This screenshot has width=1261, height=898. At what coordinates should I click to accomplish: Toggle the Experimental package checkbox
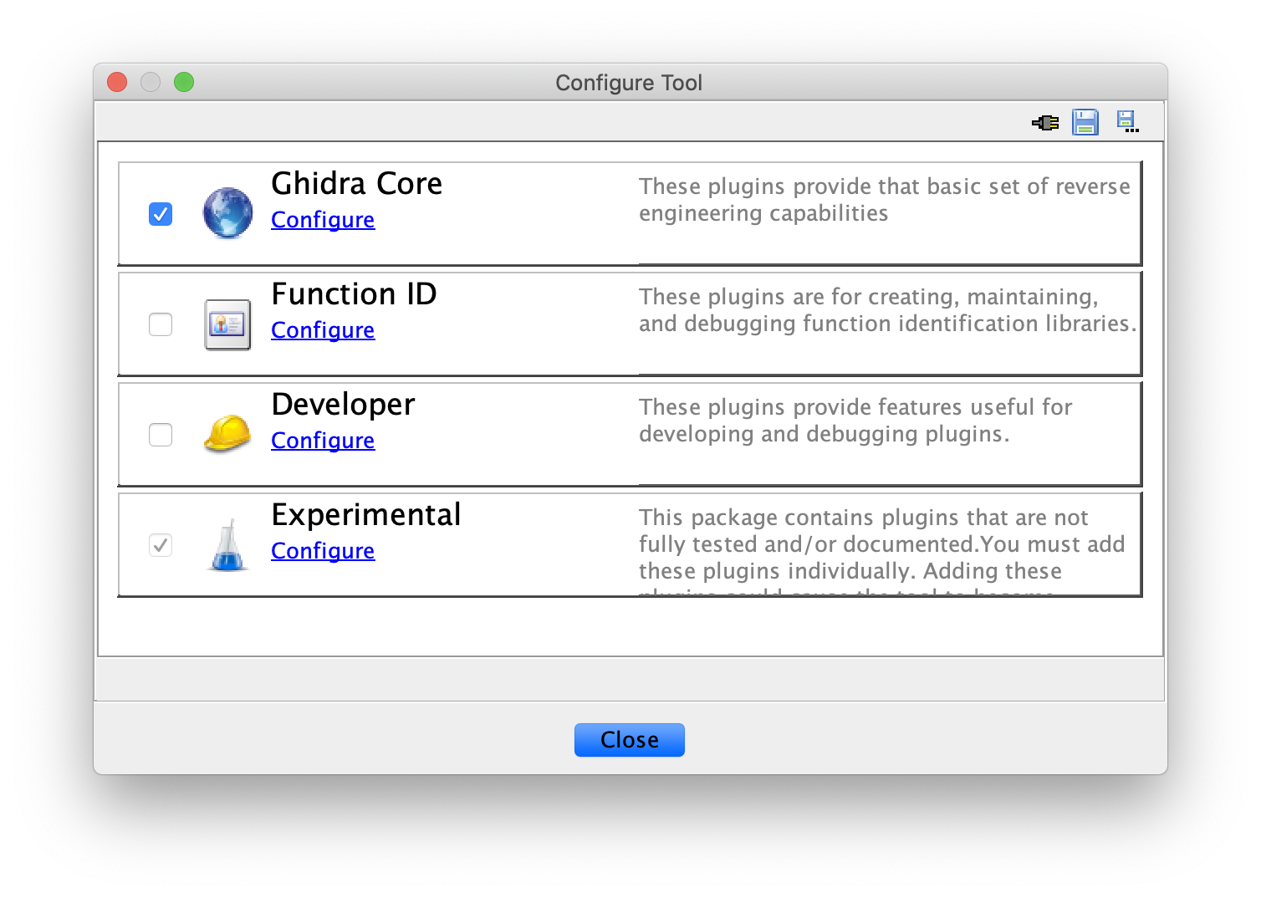160,544
